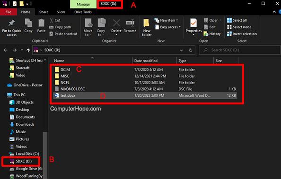
Task: Go forward with the right arrow
Action: [x=15, y=50]
